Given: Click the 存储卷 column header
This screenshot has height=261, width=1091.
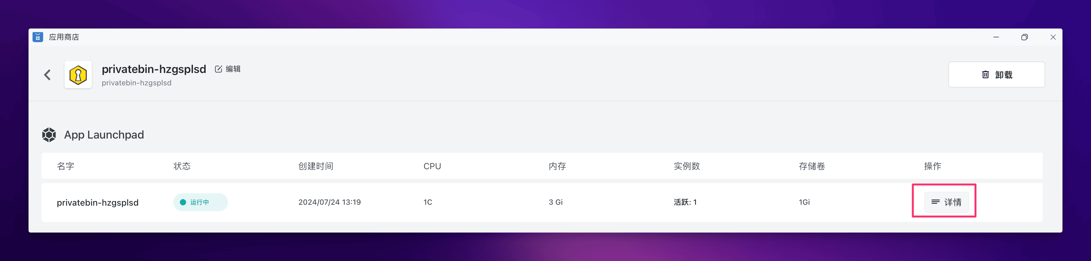Looking at the screenshot, I should tap(812, 166).
